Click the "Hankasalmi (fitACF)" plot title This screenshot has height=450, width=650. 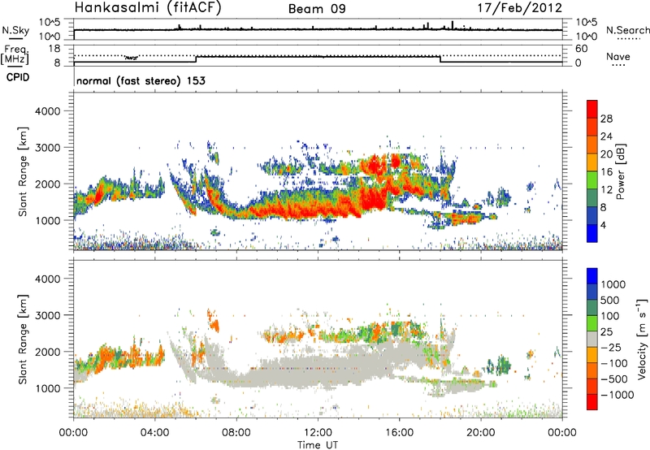148,8
